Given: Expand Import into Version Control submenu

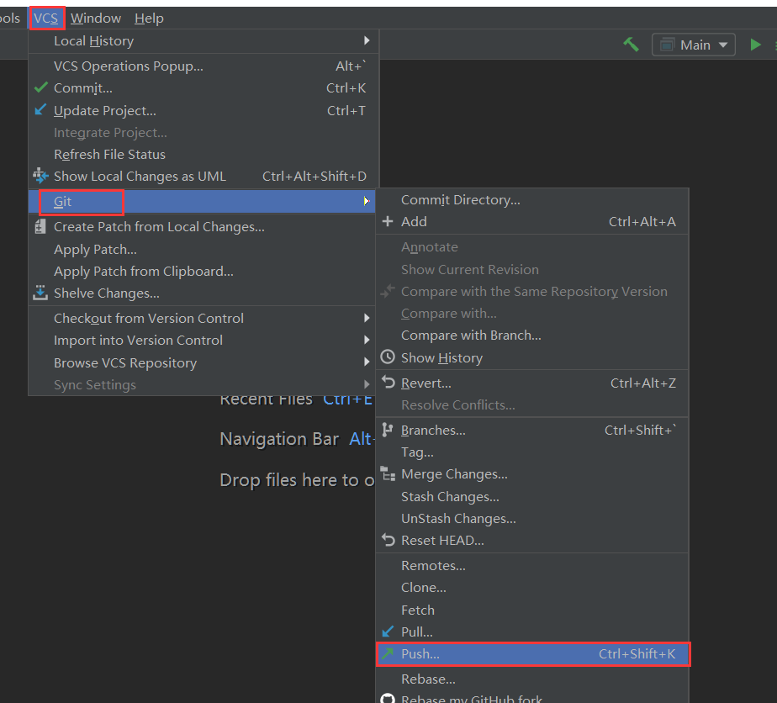Looking at the screenshot, I should click(x=367, y=340).
